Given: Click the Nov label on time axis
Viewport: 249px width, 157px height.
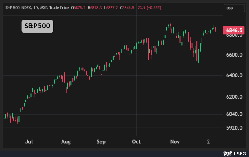Looking at the screenshot, I should 175,142.
